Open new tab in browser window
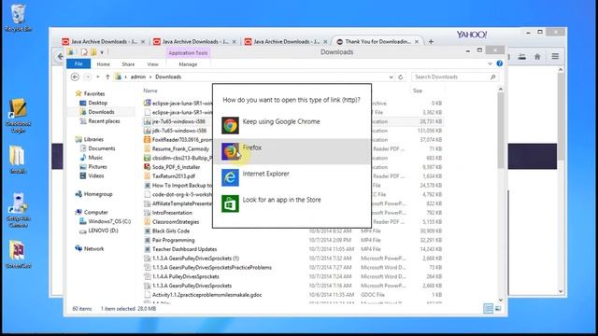The height and width of the screenshot is (336, 598). (x=431, y=41)
